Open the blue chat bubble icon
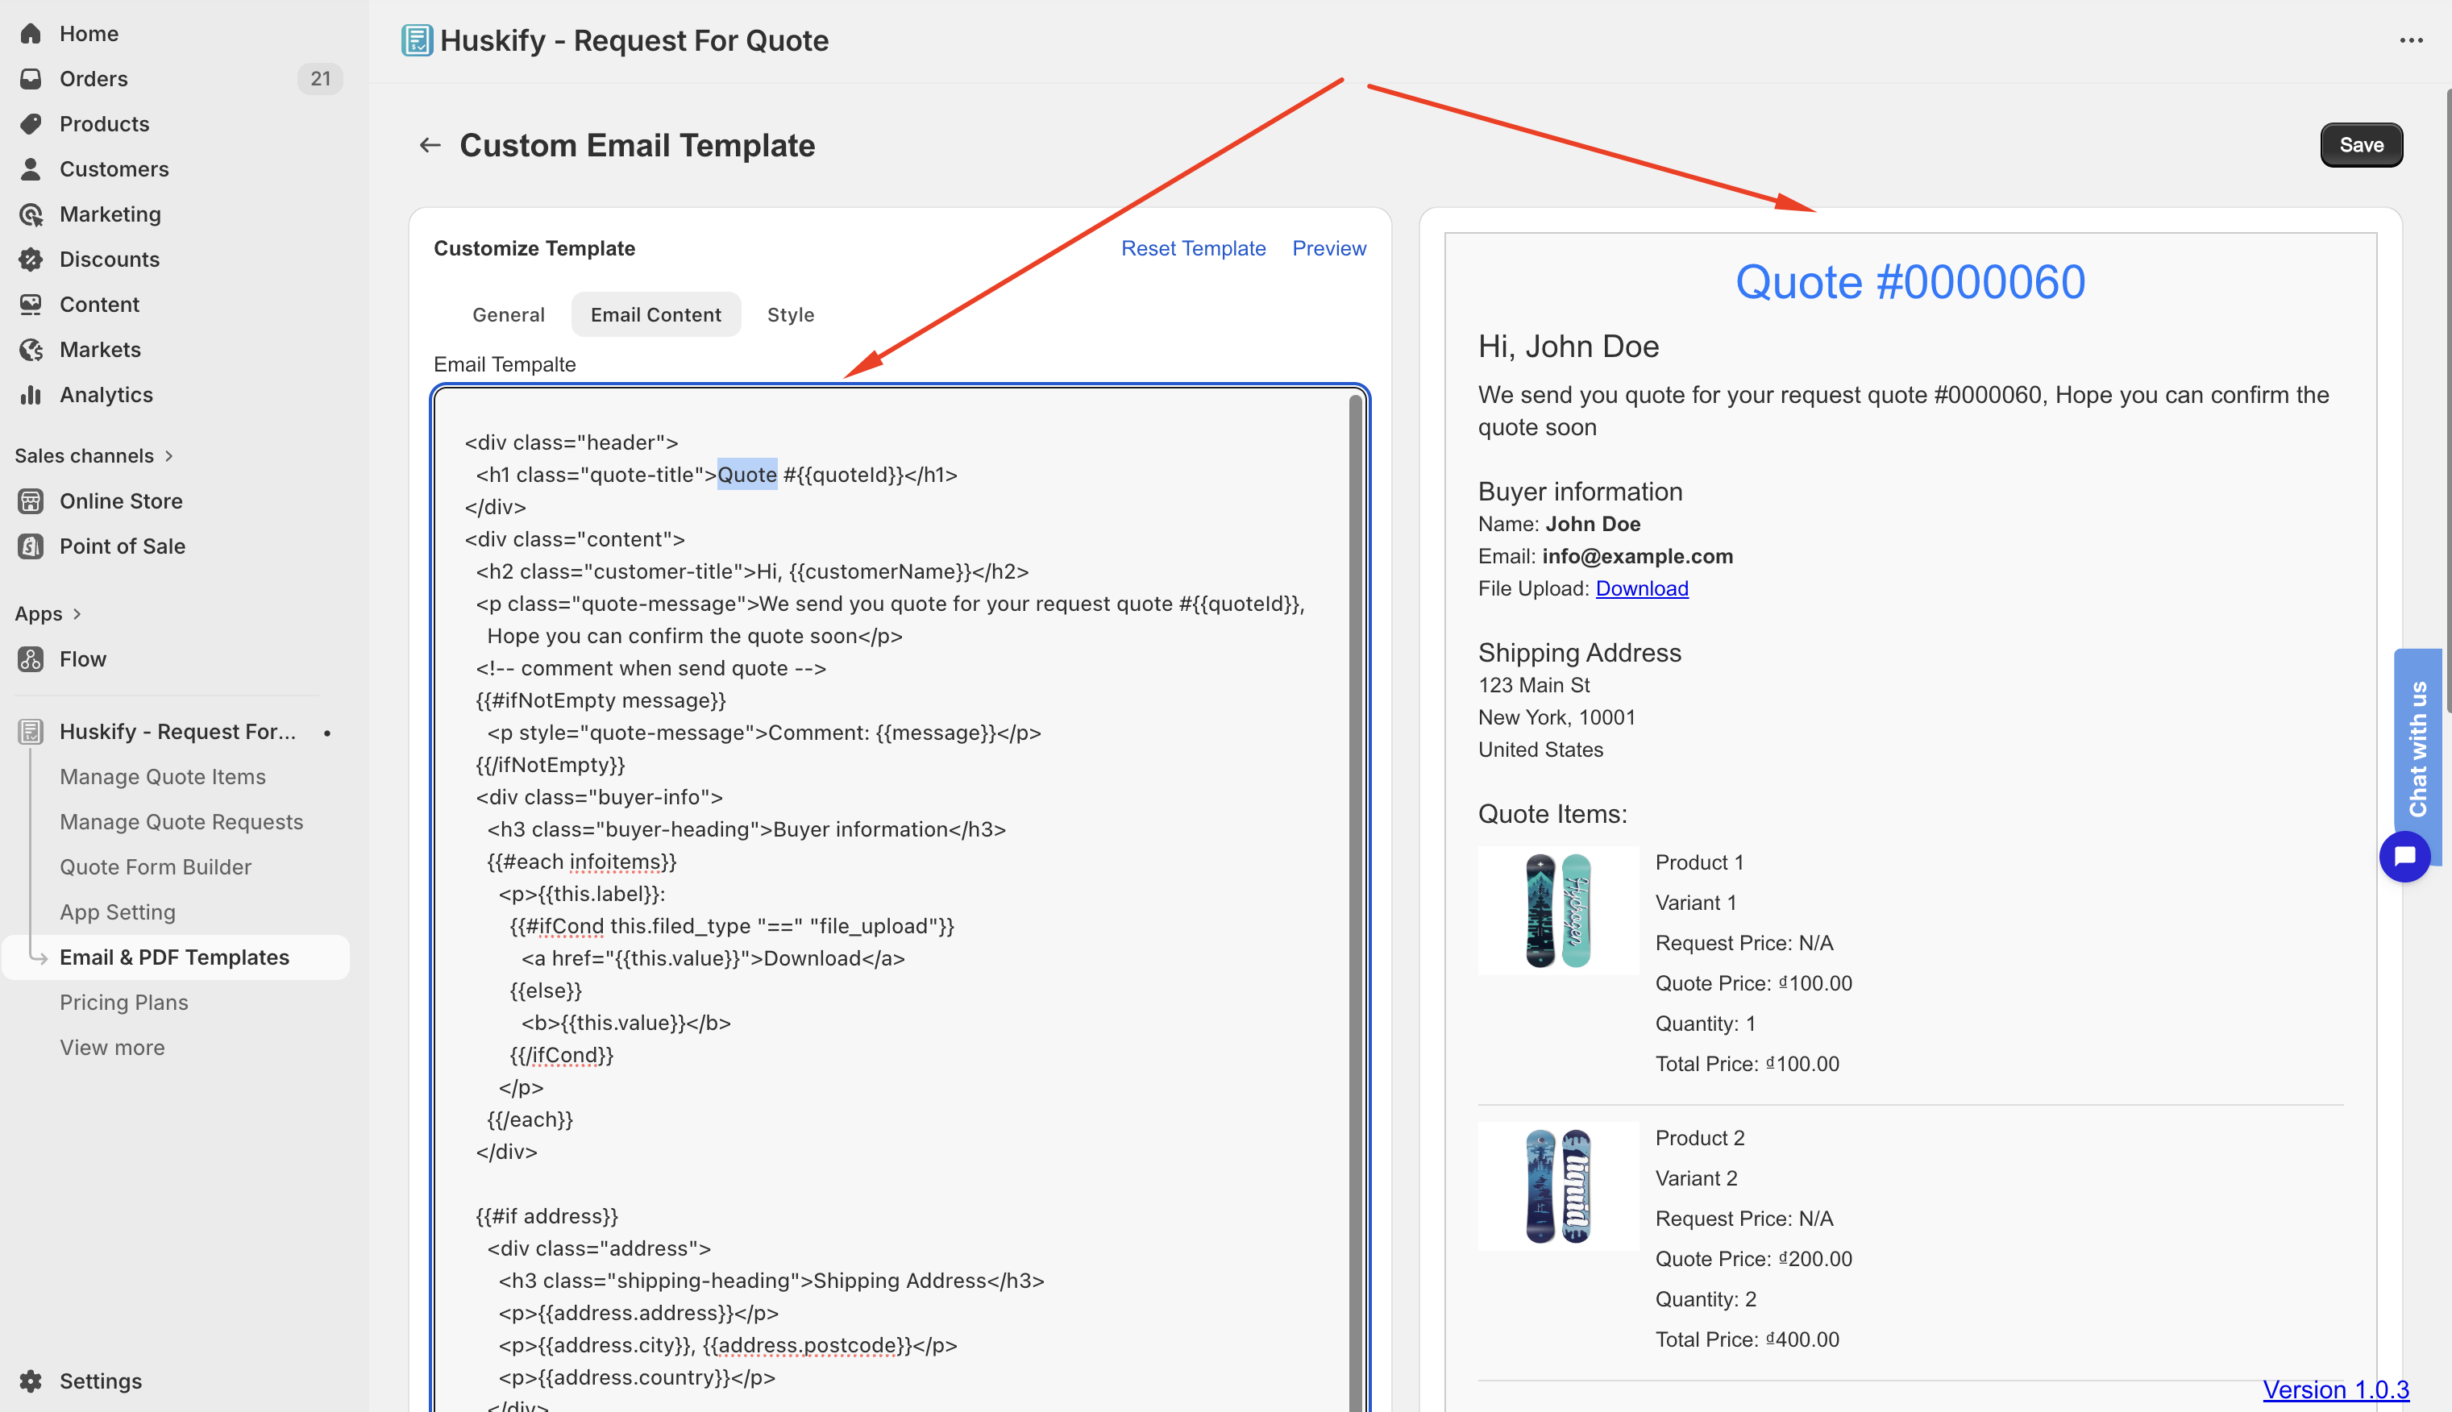This screenshot has height=1412, width=2452. tap(2404, 855)
